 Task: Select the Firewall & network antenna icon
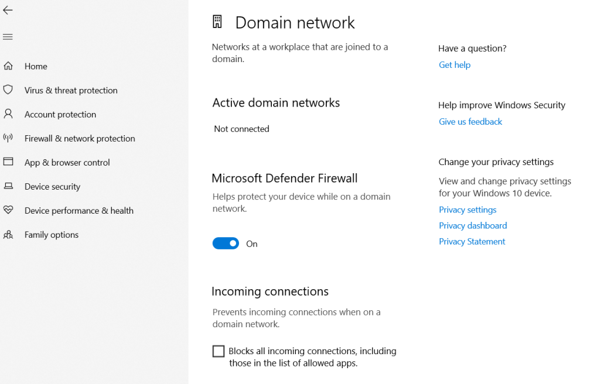click(8, 138)
